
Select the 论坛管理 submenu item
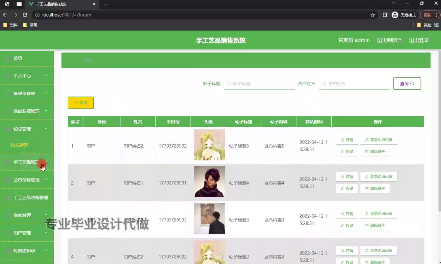point(20,145)
